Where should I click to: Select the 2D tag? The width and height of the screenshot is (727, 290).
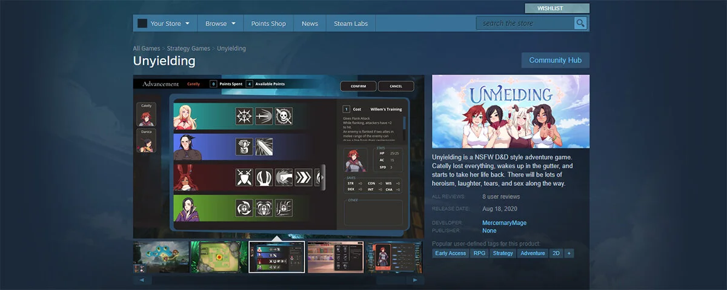[x=556, y=253]
